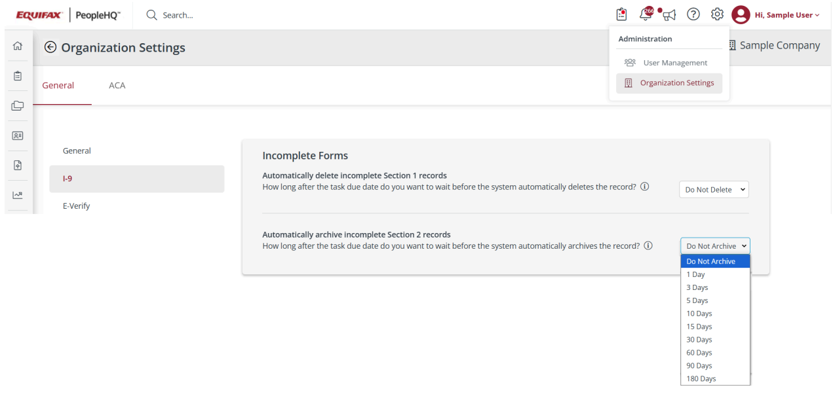Open the clipboard tasks icon in left sidebar
Screen dimensions: 833x398
point(18,75)
